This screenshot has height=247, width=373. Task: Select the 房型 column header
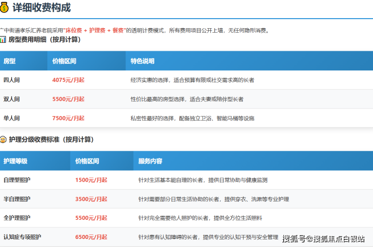10,61
